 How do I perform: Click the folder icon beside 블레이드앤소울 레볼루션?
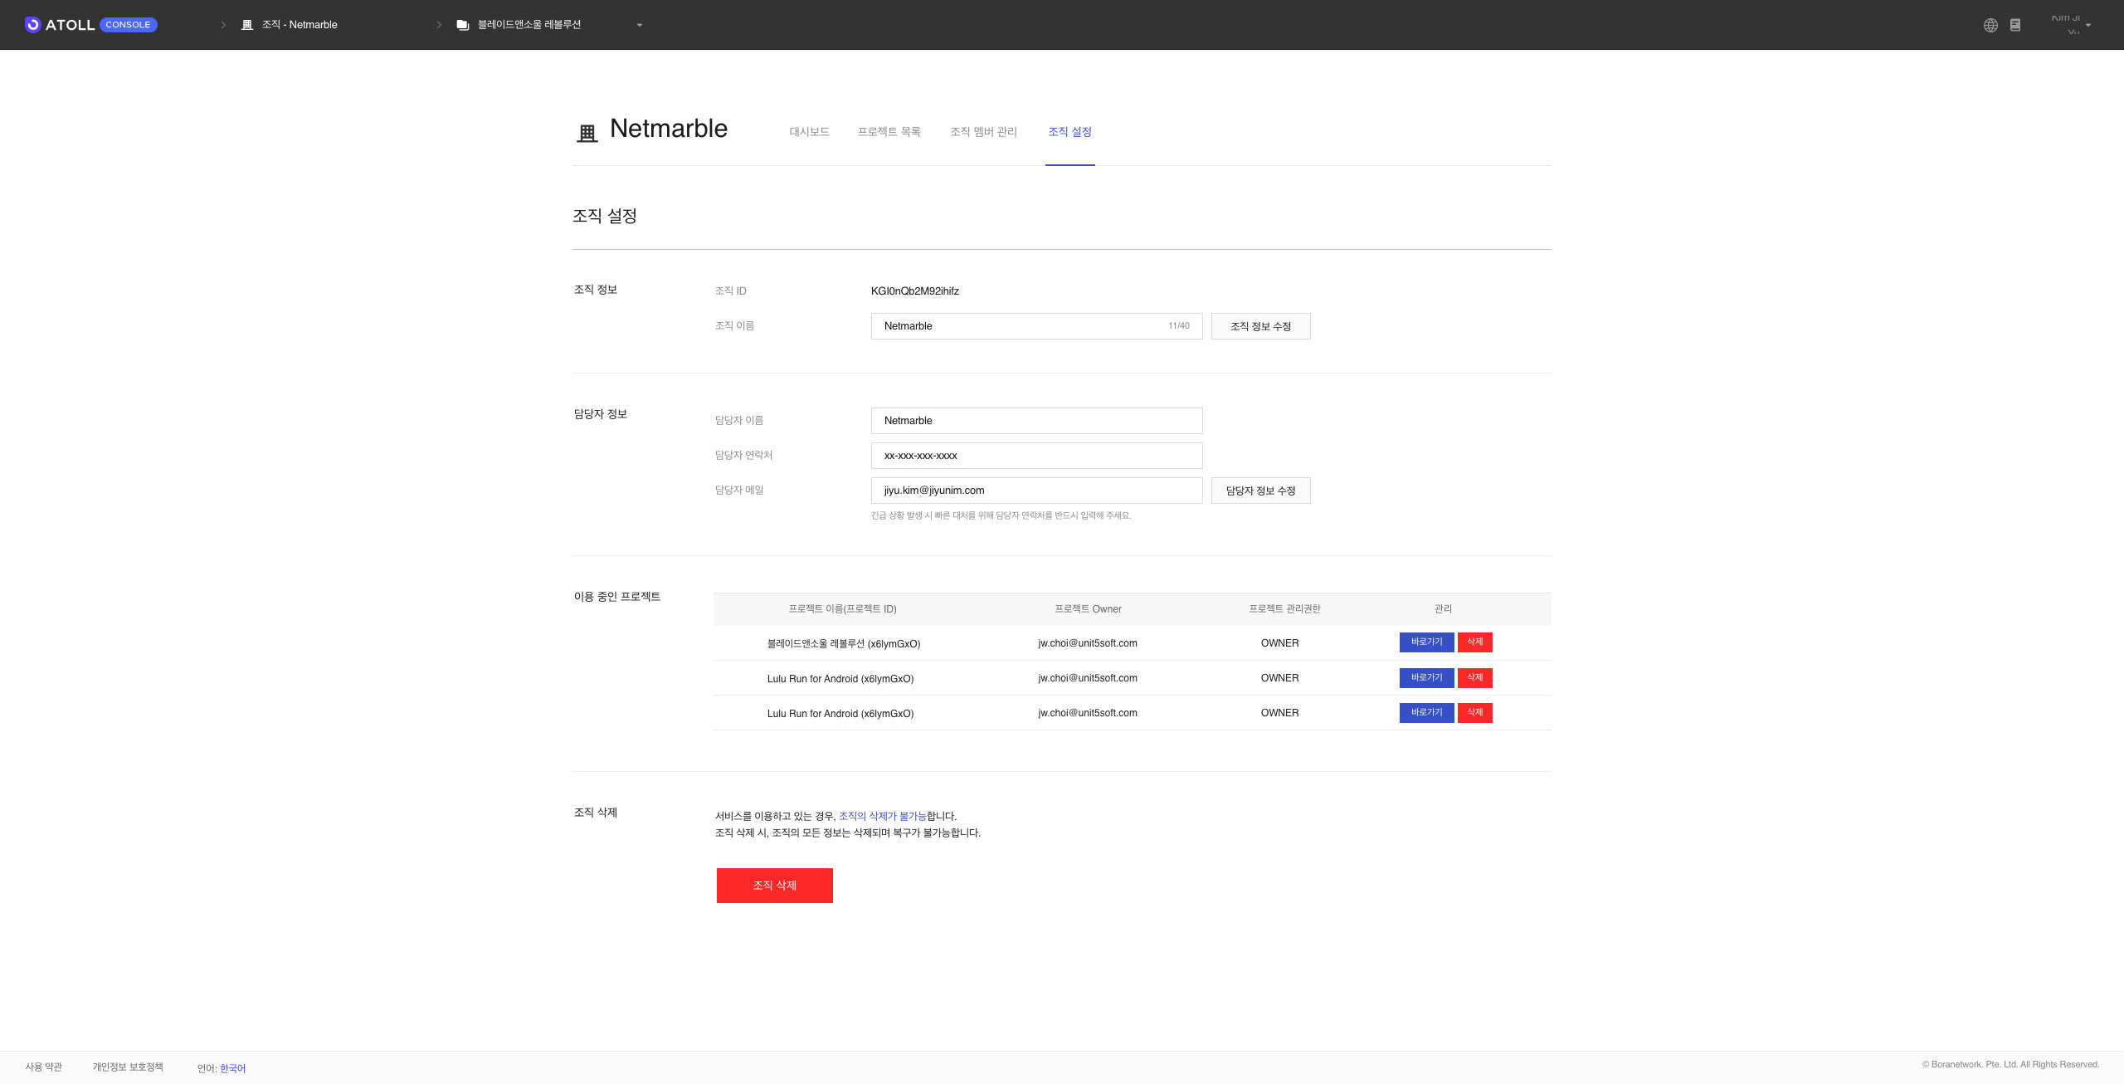click(462, 25)
